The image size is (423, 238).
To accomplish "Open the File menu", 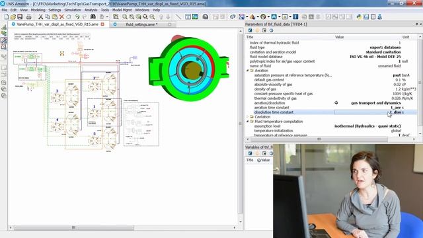I will coord(5,10).
